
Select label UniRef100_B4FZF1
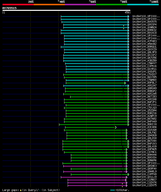[144, 102]
